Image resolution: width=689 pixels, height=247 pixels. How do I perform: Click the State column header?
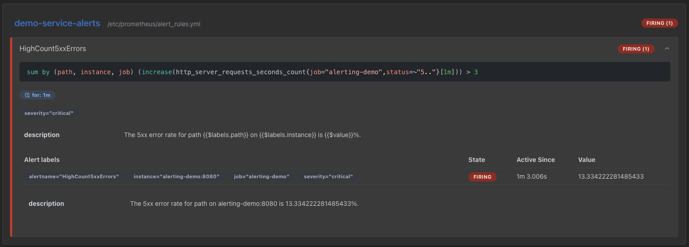click(x=477, y=160)
